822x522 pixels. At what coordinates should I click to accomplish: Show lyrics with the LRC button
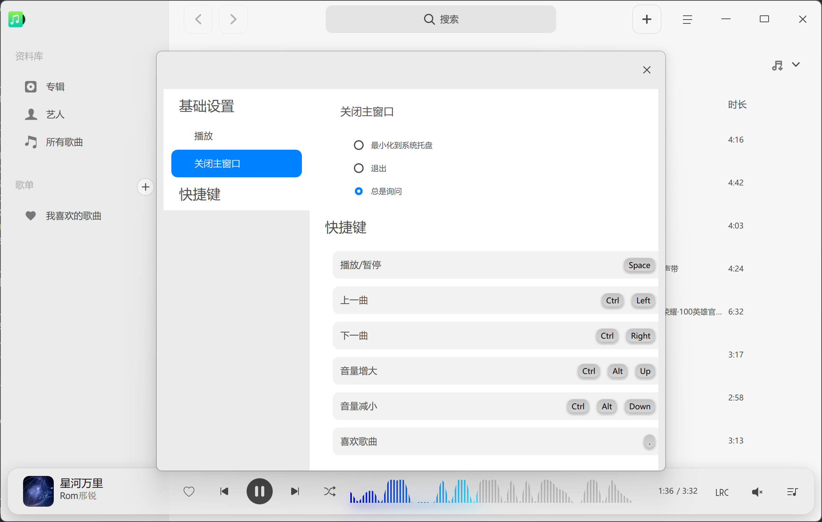[x=722, y=492]
